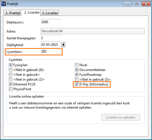Uncheck the Intramed PLUS checkbox
This screenshot has height=140, width=152.
(10, 84)
